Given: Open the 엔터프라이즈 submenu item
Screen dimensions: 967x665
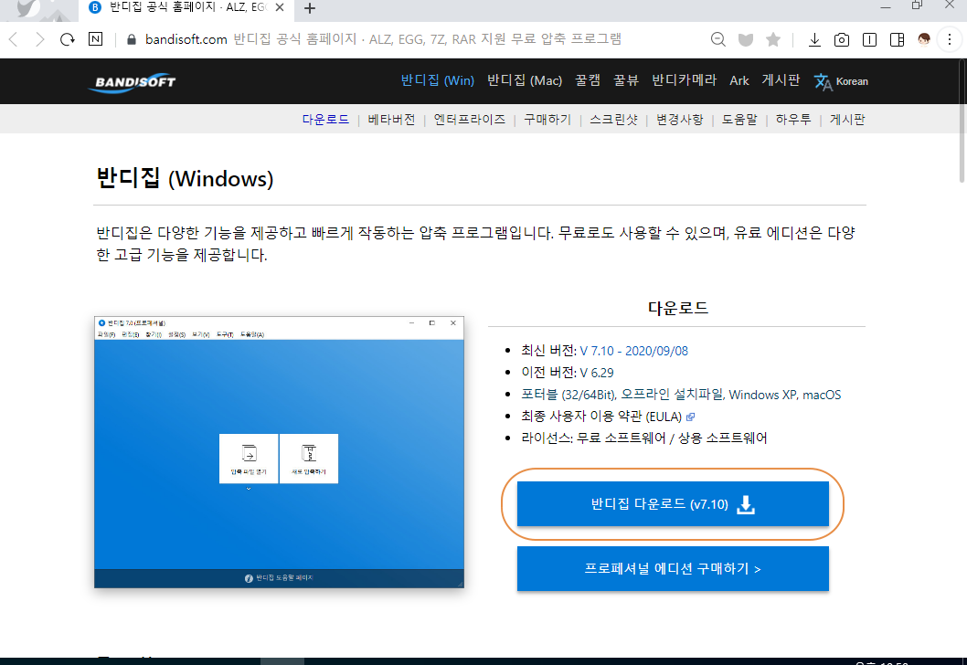Looking at the screenshot, I should (469, 120).
